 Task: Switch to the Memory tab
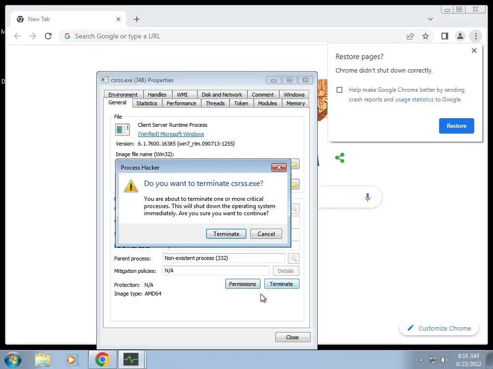296,103
